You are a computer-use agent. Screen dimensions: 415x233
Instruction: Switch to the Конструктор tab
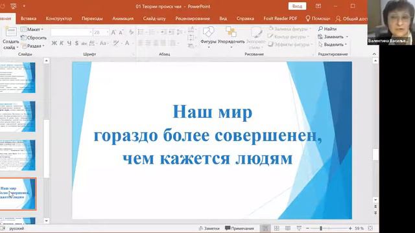59,19
